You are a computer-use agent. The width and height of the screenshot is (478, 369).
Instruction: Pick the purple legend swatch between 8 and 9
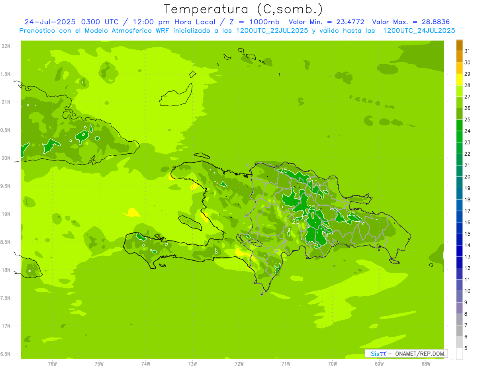[x=459, y=308]
